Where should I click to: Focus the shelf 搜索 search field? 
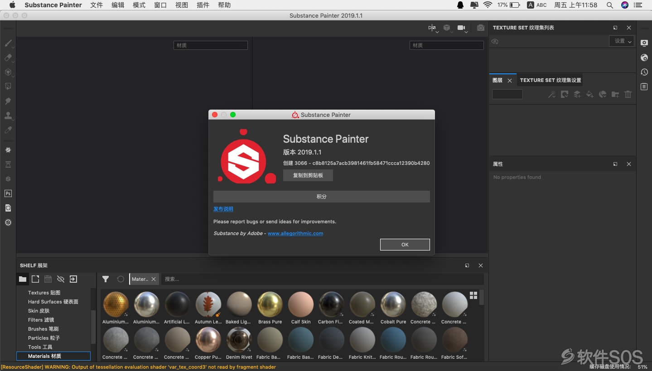pos(322,279)
